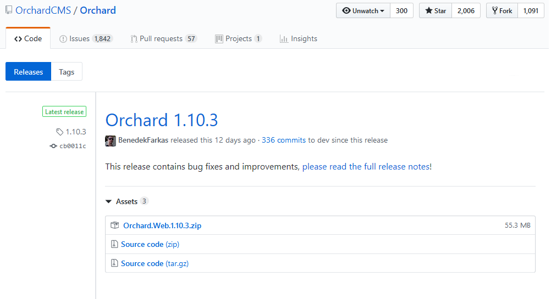Open the Orchard repository link

click(98, 10)
